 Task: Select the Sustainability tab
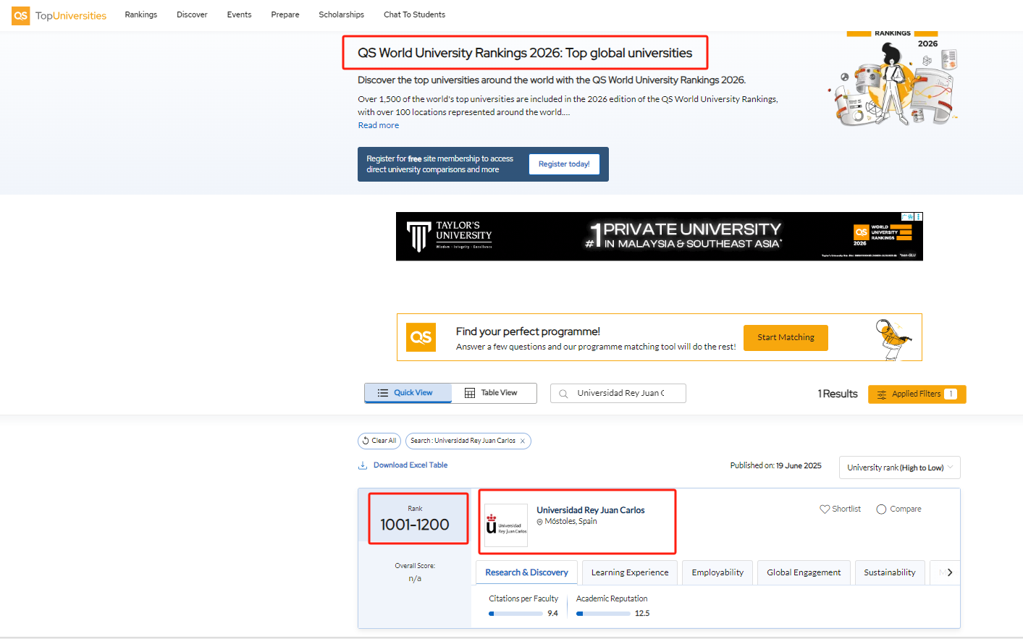[x=890, y=572]
